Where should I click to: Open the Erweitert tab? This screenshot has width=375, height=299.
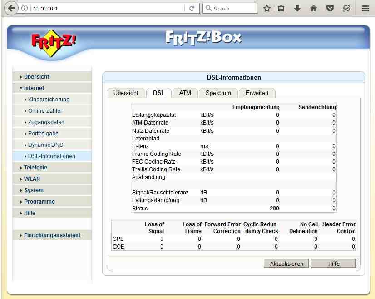tap(257, 93)
